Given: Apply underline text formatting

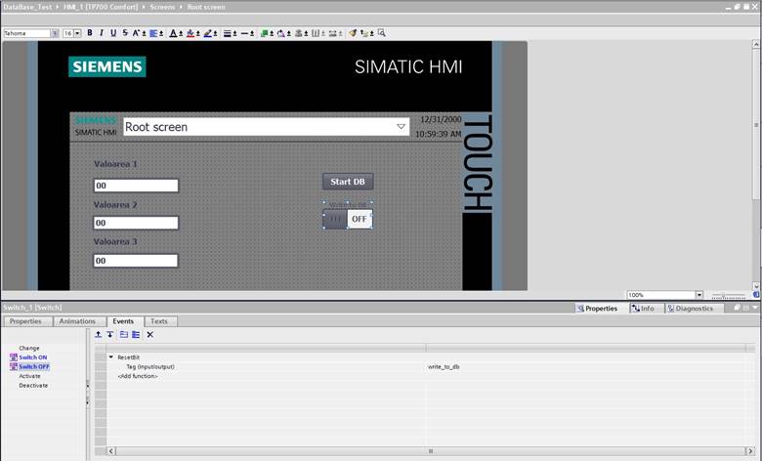Looking at the screenshot, I should (112, 33).
